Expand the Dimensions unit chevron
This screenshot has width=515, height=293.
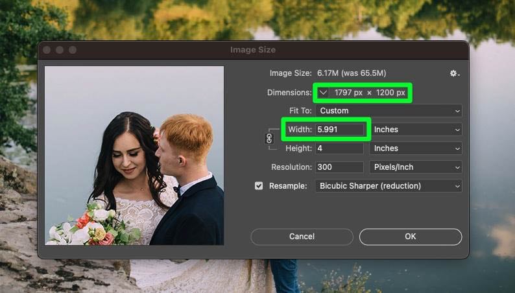(323, 93)
